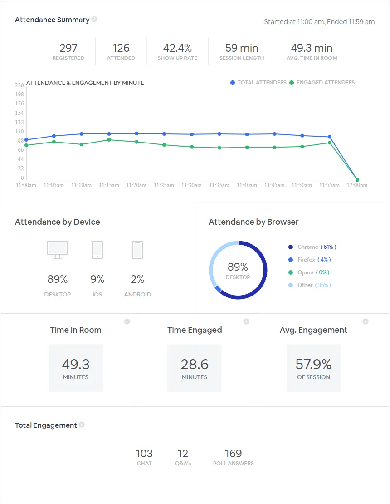The height and width of the screenshot is (504, 390).
Task: Click total attendees point at 11:00am
Action: (26, 140)
